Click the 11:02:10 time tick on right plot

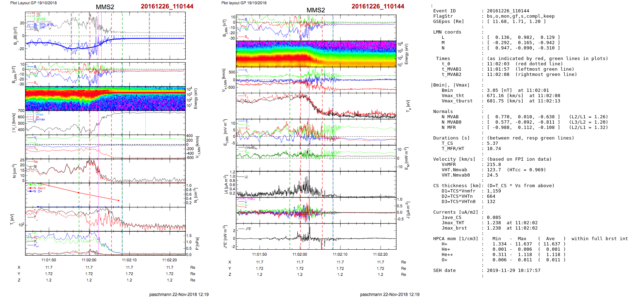(x=340, y=254)
